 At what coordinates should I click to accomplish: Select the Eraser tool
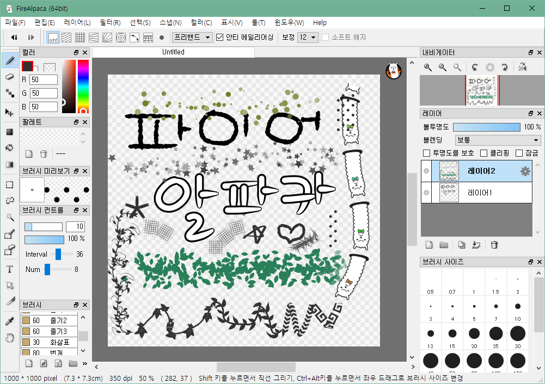click(x=10, y=76)
